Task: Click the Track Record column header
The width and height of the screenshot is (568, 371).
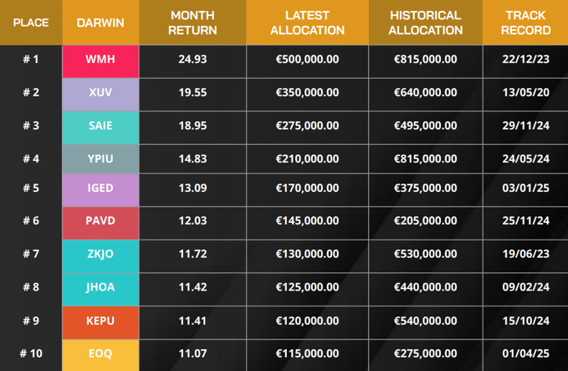Action: click(527, 23)
